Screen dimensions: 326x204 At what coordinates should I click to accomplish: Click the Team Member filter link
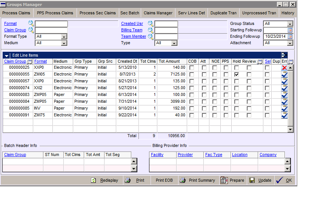134,36
